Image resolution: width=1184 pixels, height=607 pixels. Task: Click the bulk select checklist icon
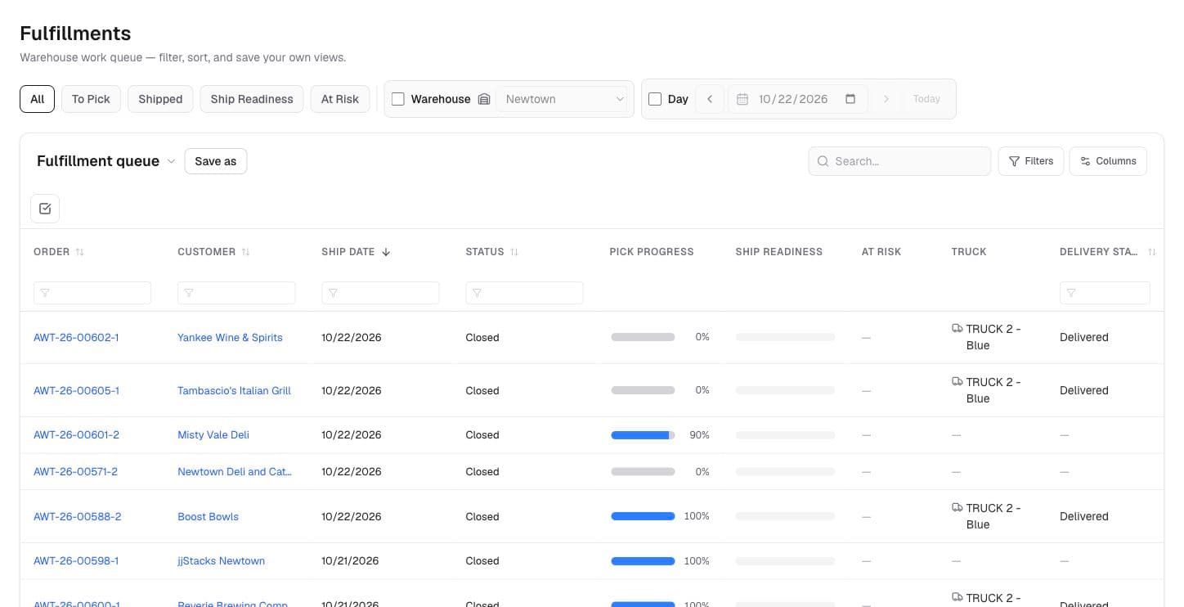point(45,209)
